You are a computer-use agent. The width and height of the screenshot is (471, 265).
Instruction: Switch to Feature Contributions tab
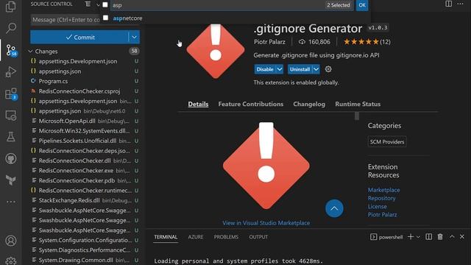tap(250, 104)
